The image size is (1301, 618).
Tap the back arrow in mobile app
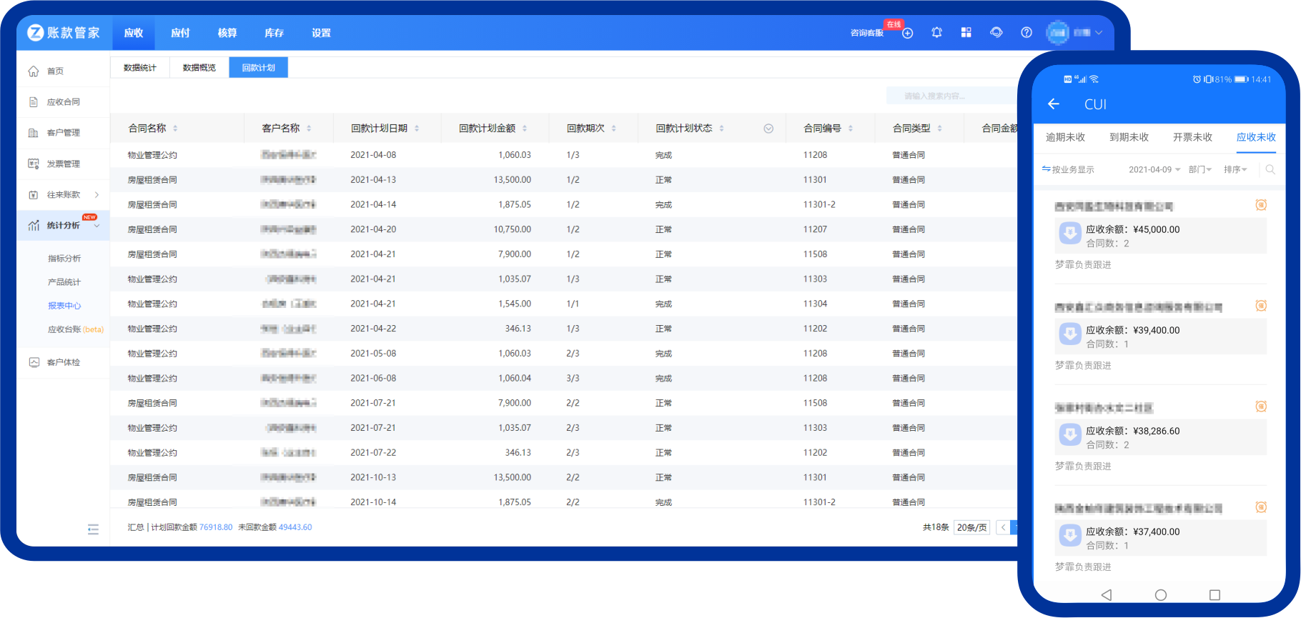(x=1054, y=104)
